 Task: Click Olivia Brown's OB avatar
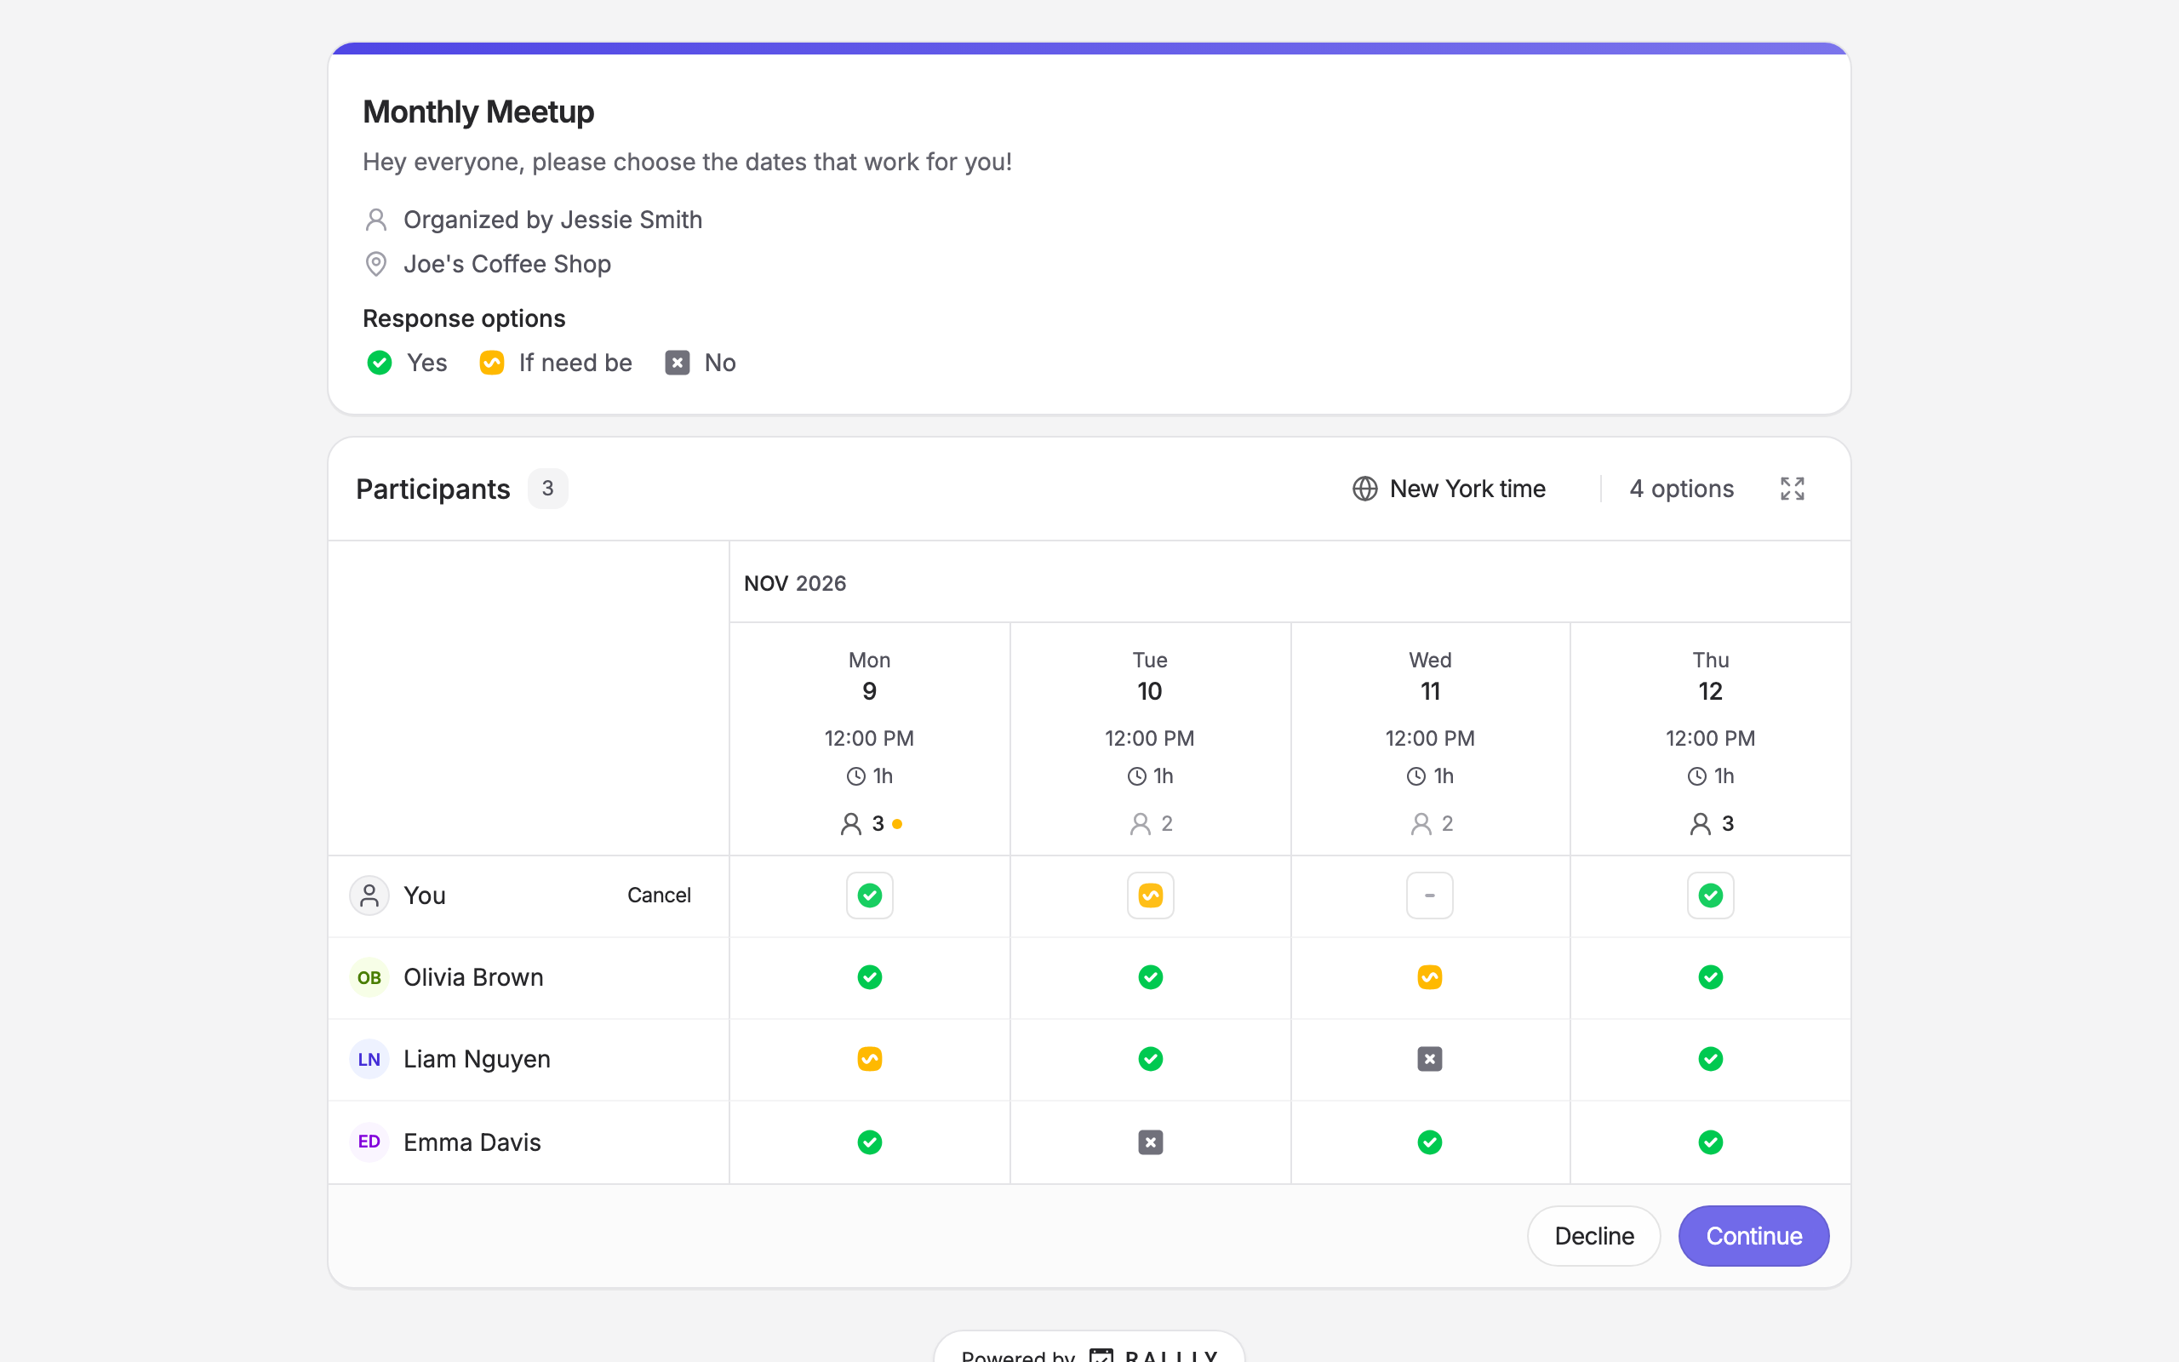(369, 977)
